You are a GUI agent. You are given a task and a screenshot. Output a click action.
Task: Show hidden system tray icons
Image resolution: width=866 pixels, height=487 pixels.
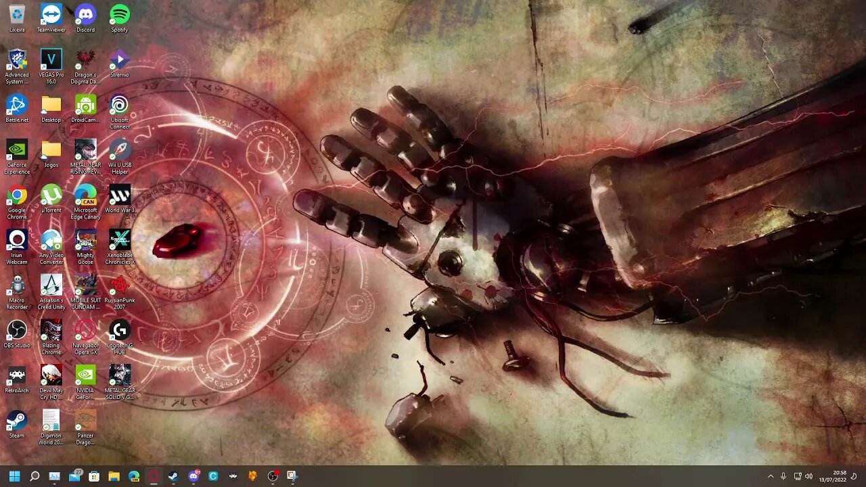click(x=770, y=476)
